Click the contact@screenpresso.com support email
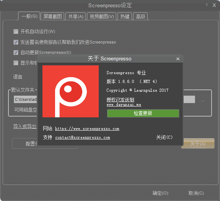 [83, 138]
